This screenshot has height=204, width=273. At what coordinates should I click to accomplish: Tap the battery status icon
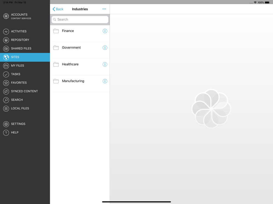[x=267, y=2]
